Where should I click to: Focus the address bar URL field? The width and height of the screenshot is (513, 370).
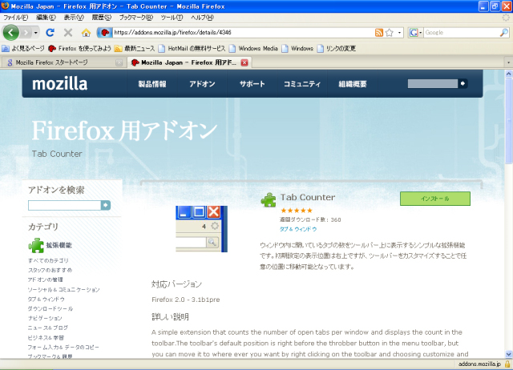tap(243, 32)
